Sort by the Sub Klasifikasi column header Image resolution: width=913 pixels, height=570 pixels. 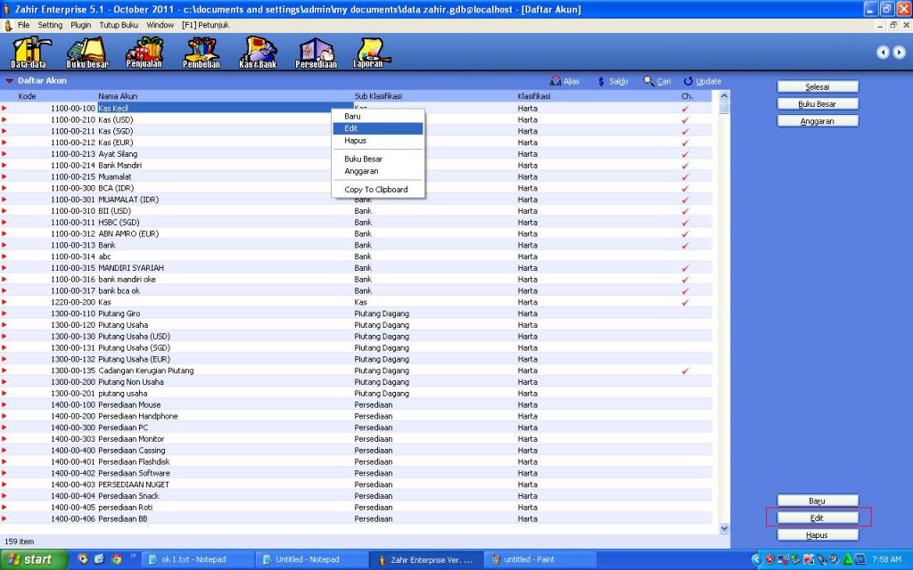pyautogui.click(x=378, y=96)
